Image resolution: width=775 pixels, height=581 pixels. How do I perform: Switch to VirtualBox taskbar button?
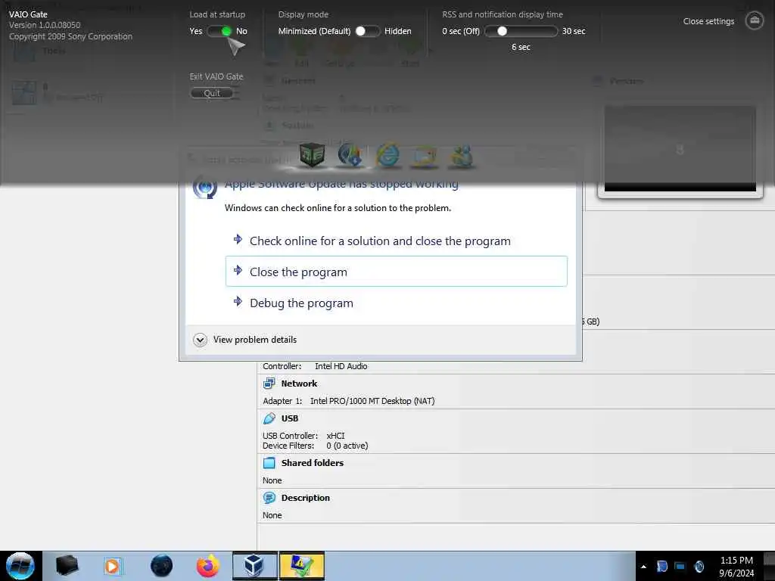(254, 566)
